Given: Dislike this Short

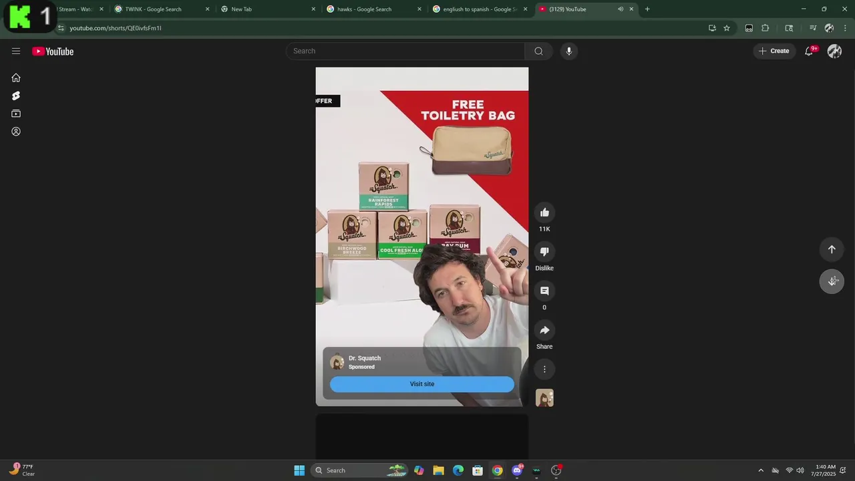Looking at the screenshot, I should (x=544, y=252).
